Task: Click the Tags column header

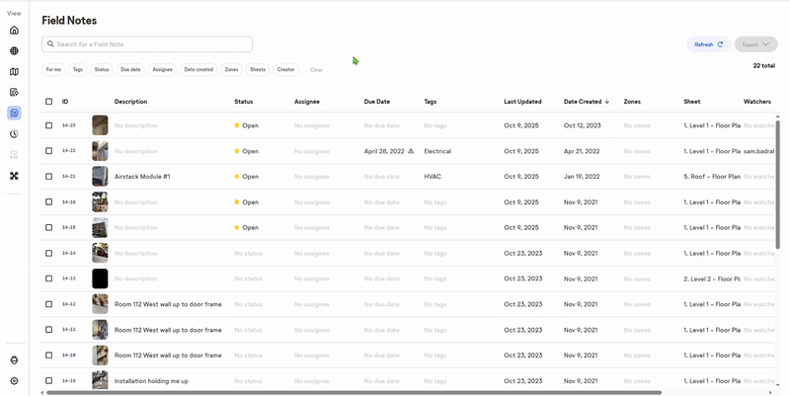Action: (431, 102)
